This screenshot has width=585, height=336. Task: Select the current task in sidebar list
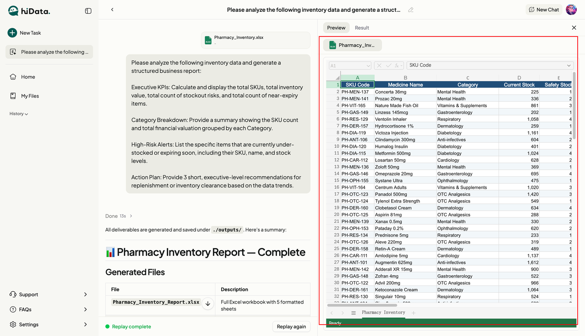click(x=49, y=52)
